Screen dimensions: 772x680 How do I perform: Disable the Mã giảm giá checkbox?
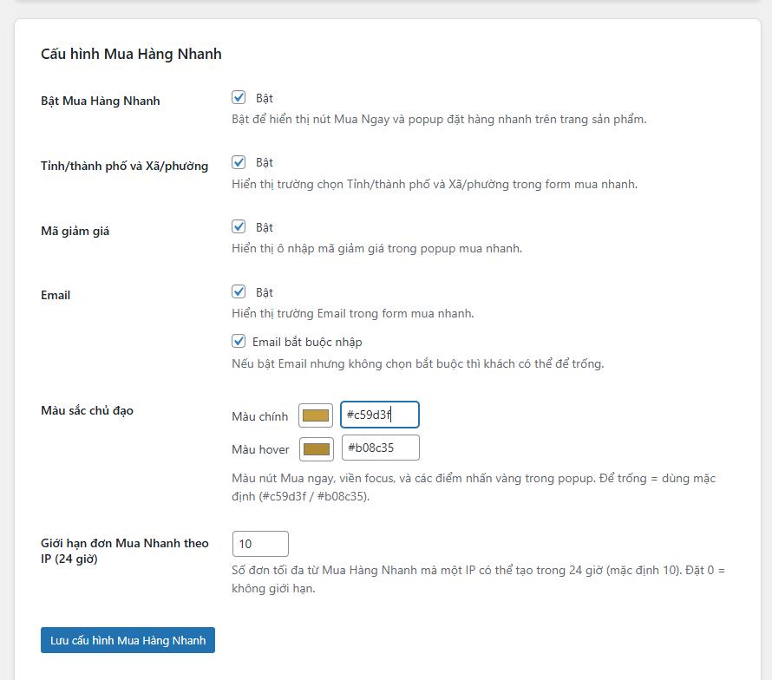click(239, 227)
